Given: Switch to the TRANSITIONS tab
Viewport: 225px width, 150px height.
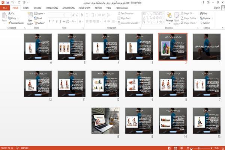Looking at the screenshot, I should 52,8.
